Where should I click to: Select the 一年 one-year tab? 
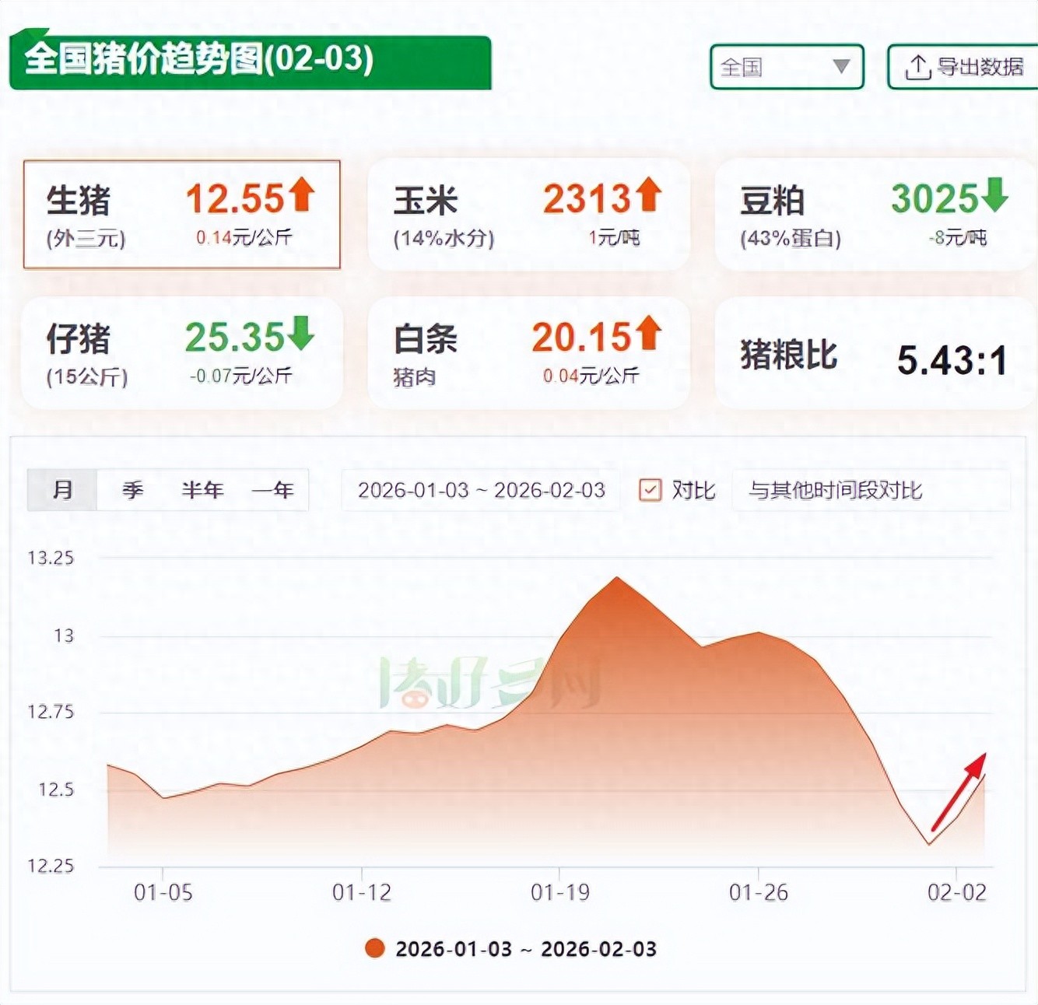[x=273, y=490]
